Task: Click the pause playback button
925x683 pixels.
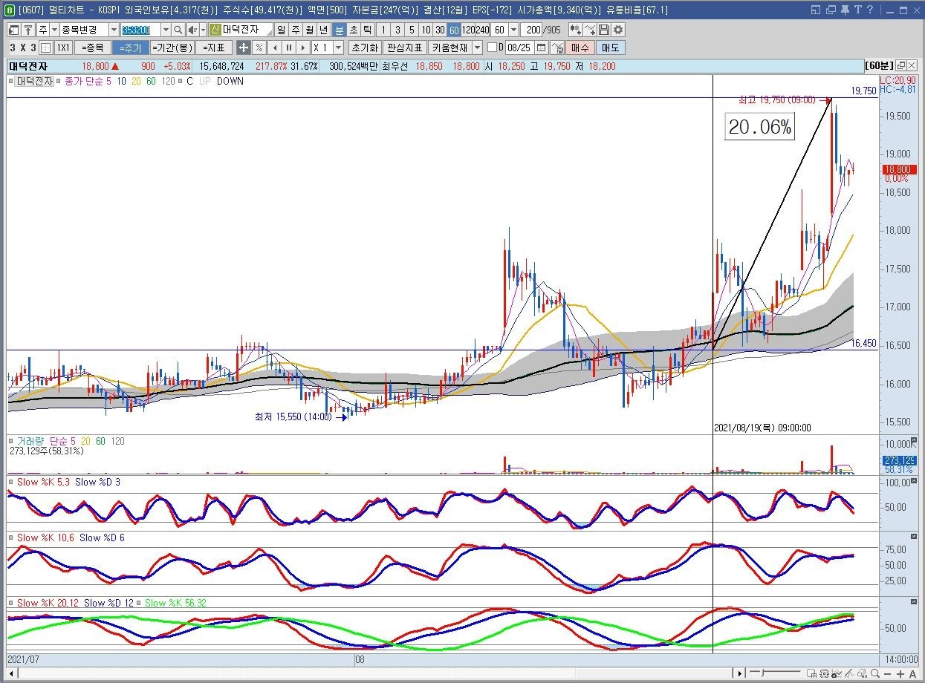Action: pyautogui.click(x=288, y=48)
